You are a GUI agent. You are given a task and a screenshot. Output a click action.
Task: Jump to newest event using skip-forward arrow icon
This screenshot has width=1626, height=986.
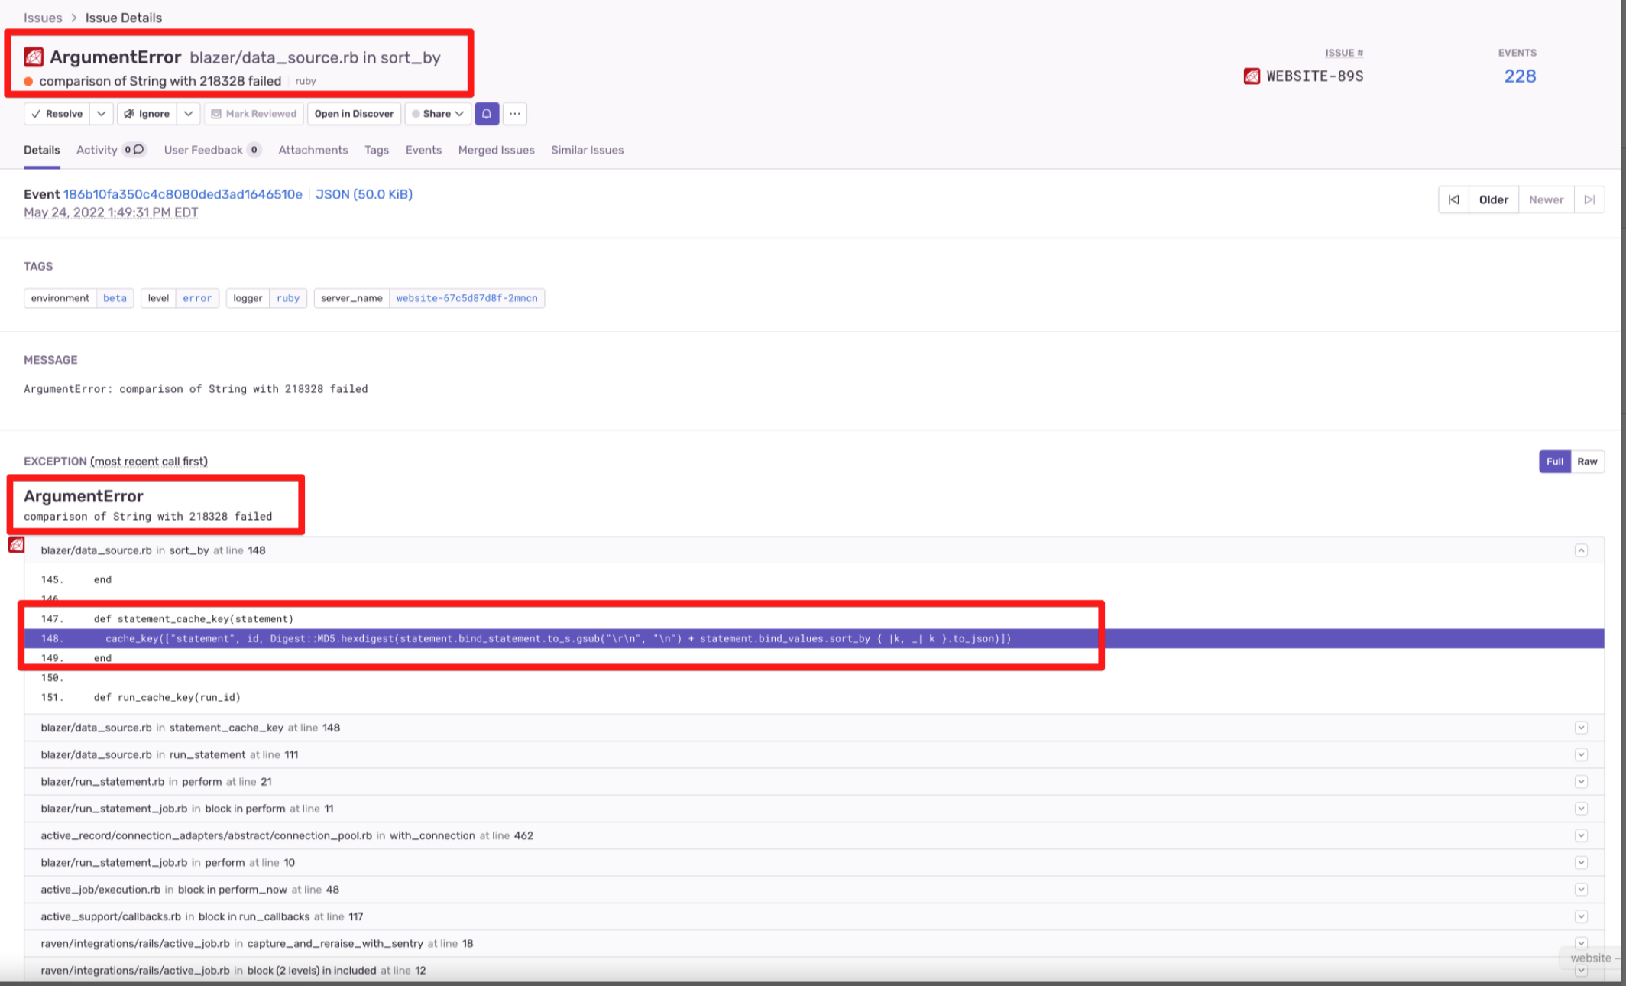[1589, 199]
